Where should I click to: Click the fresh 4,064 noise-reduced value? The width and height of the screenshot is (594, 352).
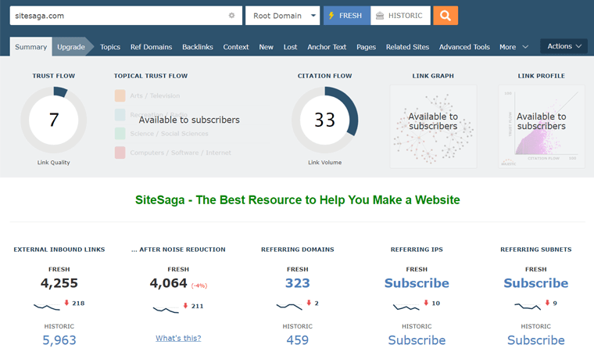click(x=168, y=283)
